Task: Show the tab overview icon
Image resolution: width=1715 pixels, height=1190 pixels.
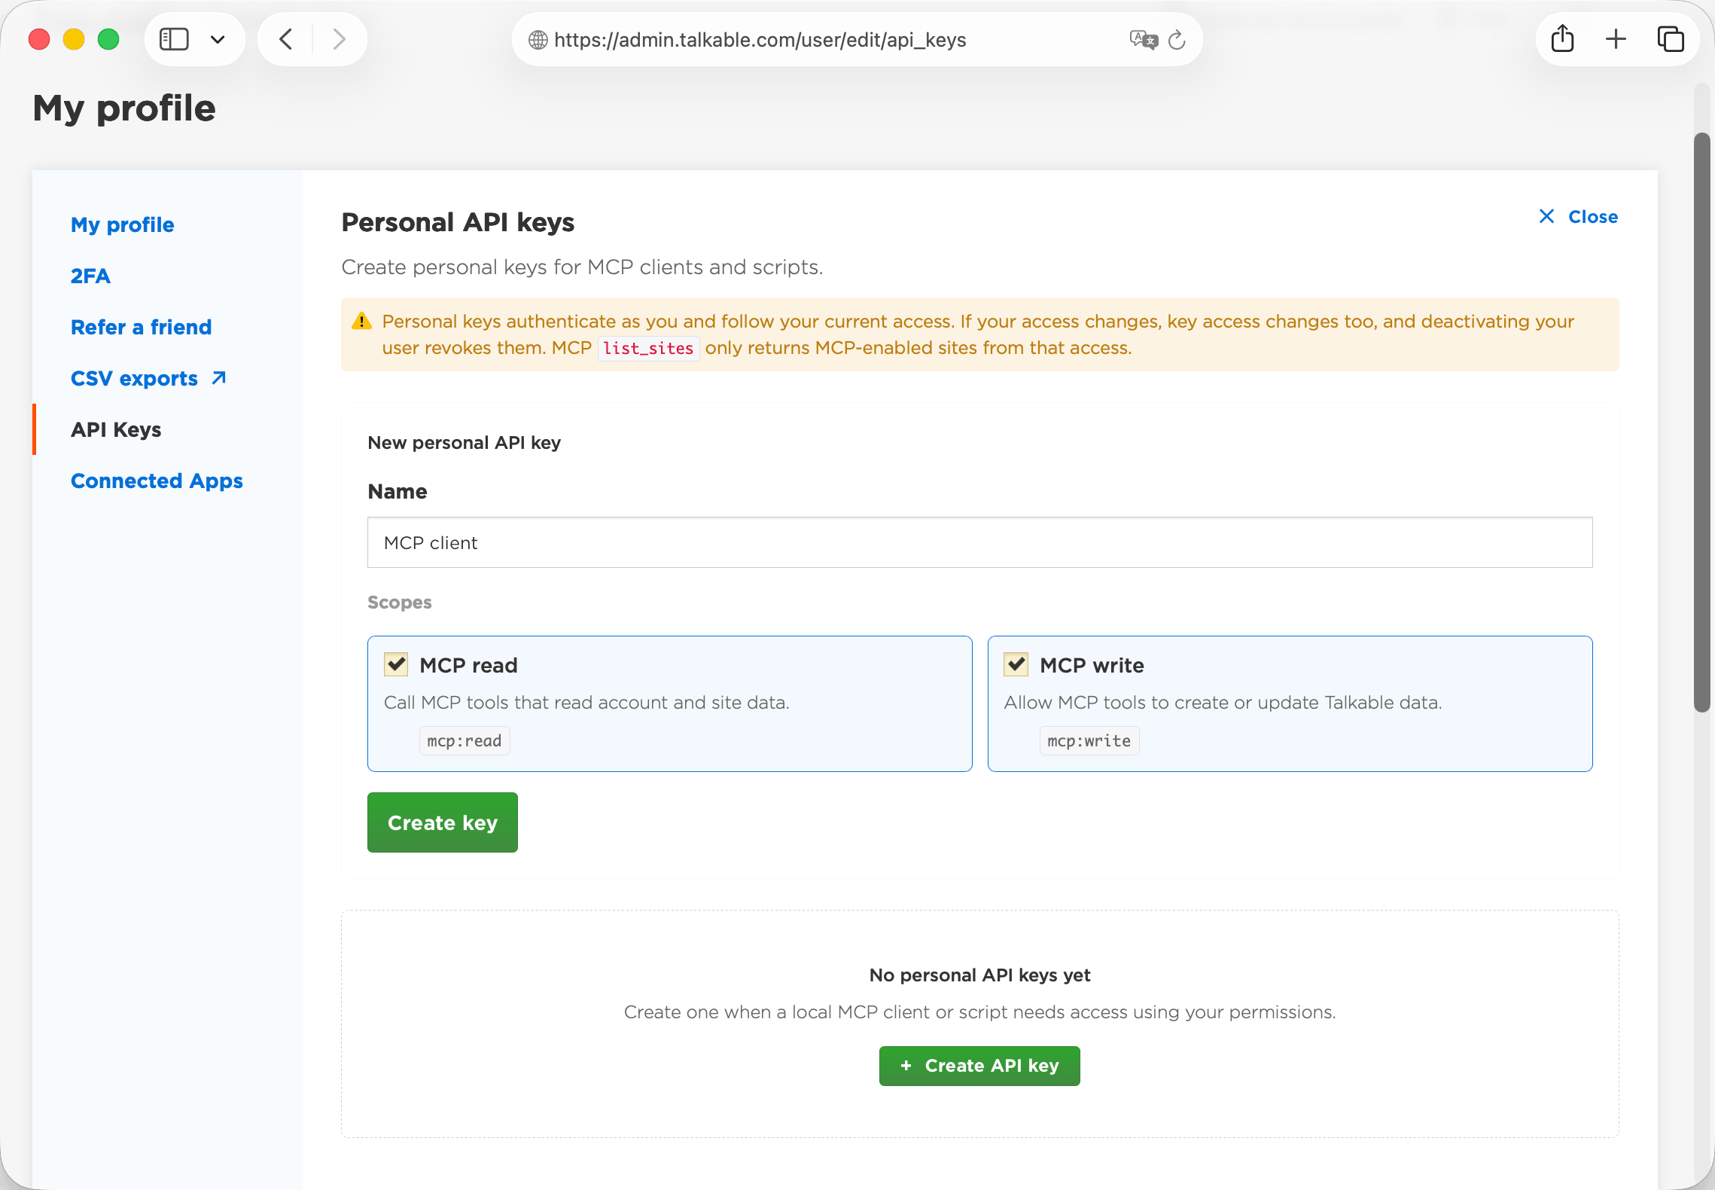Action: click(x=1671, y=39)
